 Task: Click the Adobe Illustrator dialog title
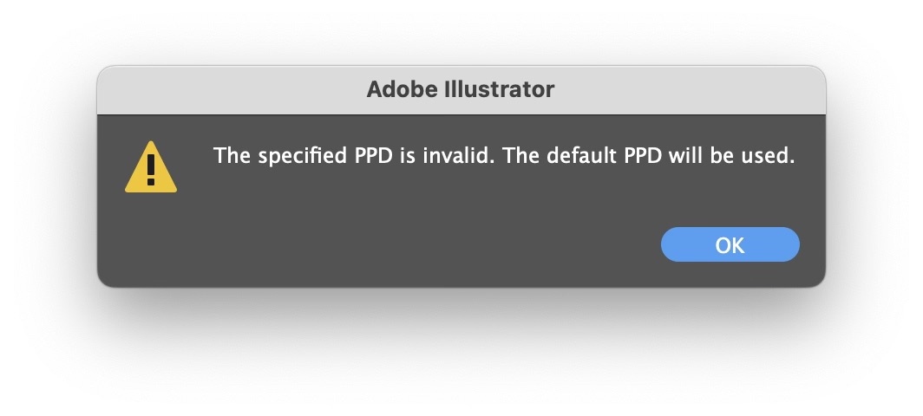click(x=461, y=89)
